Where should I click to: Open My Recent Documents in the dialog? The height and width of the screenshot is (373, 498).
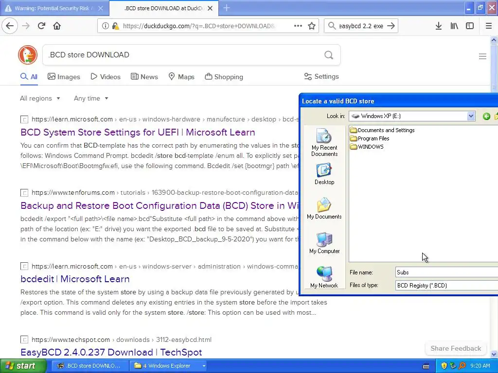click(x=324, y=143)
